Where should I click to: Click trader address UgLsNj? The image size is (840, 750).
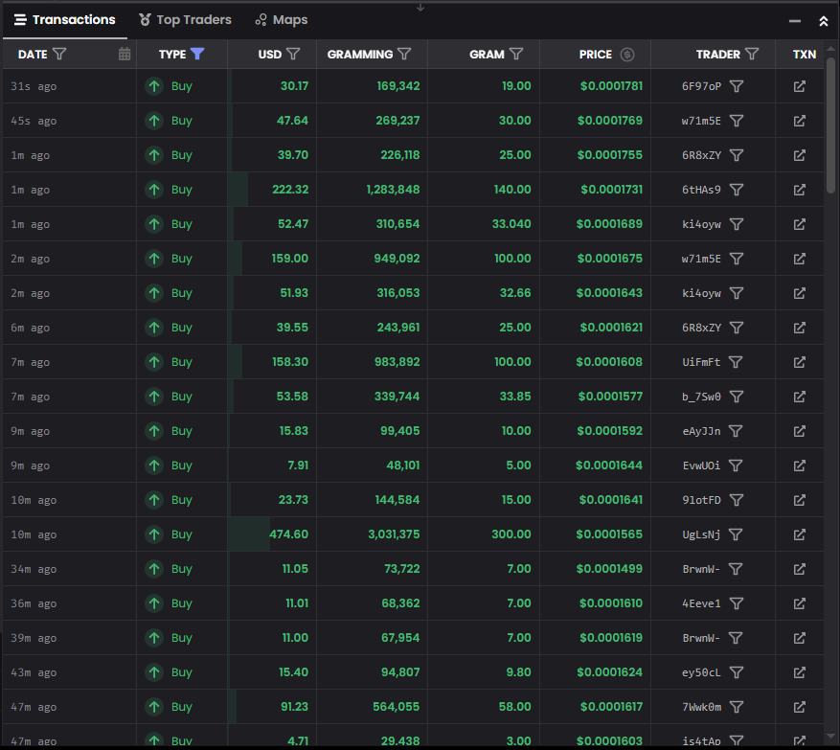pyautogui.click(x=701, y=534)
